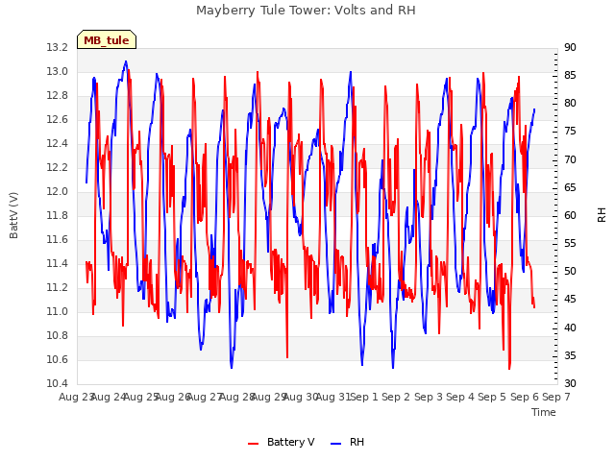Click the Sep 4 date label
The image size is (615, 461).
(460, 397)
